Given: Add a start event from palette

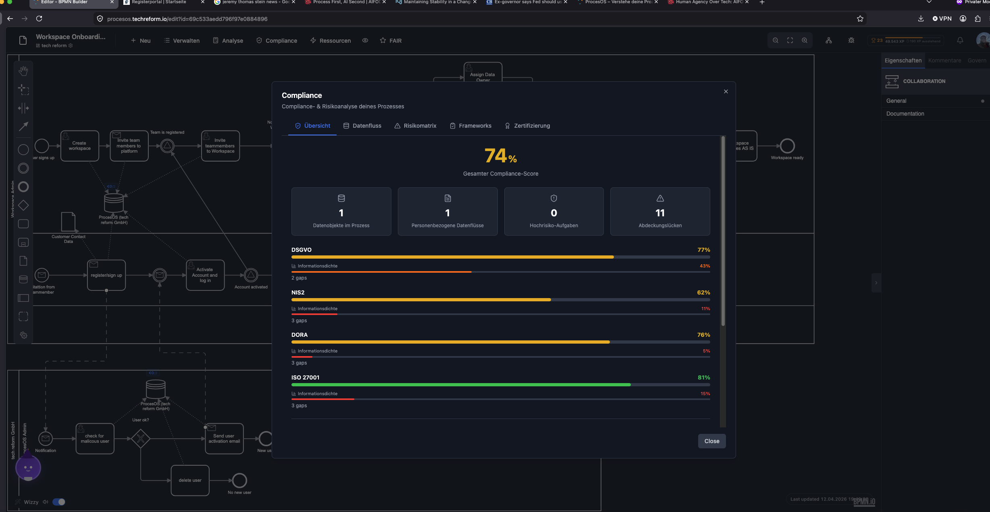Looking at the screenshot, I should pyautogui.click(x=23, y=150).
